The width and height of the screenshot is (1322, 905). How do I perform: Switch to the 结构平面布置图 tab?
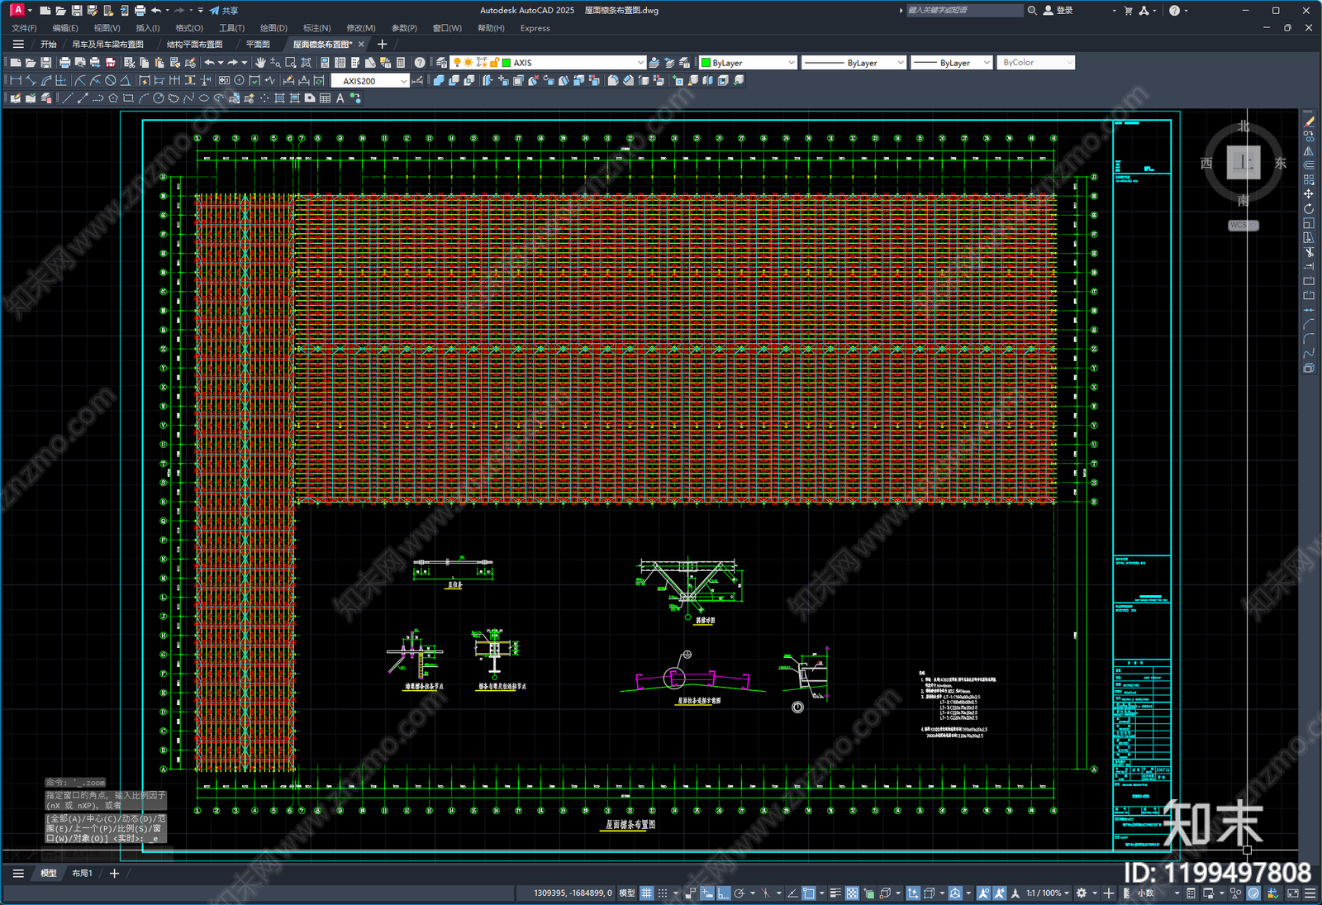pos(194,45)
